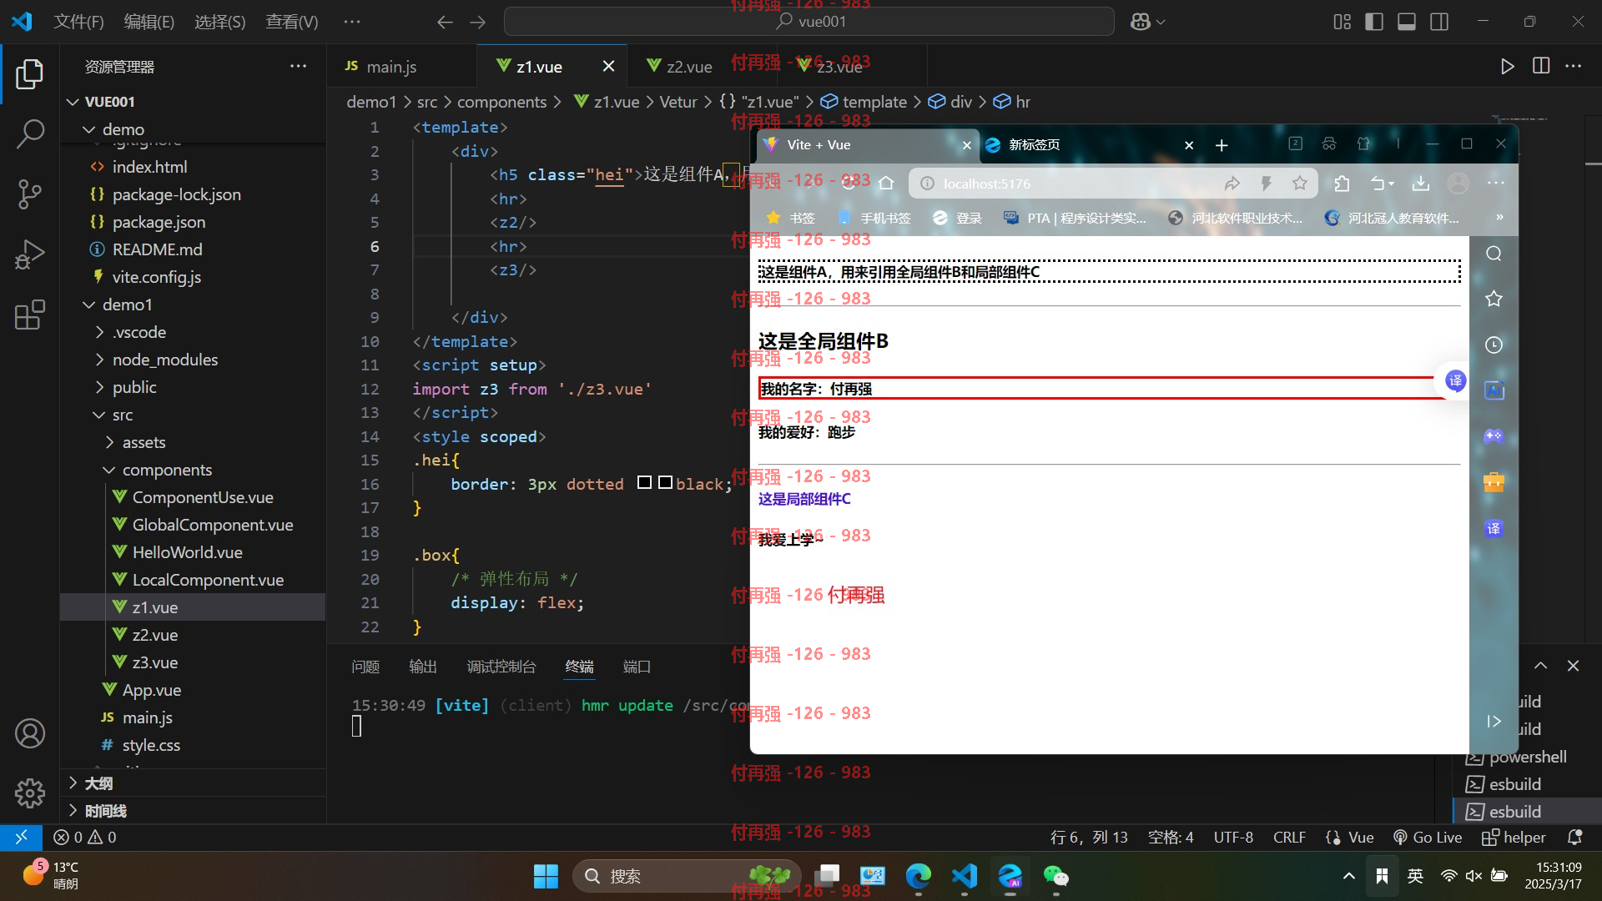Image resolution: width=1602 pixels, height=901 pixels.
Task: Open Extensions view
Action: click(30, 315)
